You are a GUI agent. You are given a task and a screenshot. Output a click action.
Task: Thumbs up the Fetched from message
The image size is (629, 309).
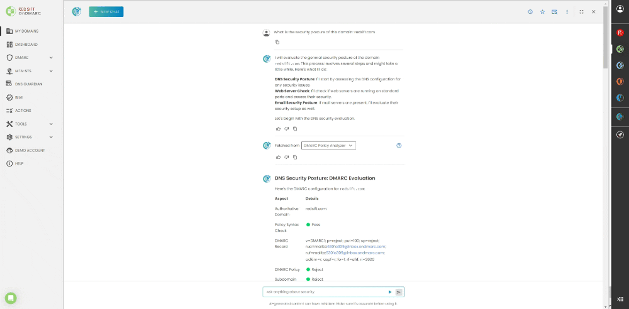click(x=279, y=157)
